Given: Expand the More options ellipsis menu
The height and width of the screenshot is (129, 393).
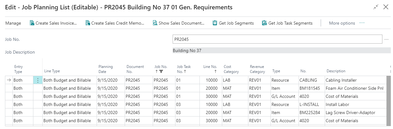Looking at the screenshot, I should click(x=362, y=23).
